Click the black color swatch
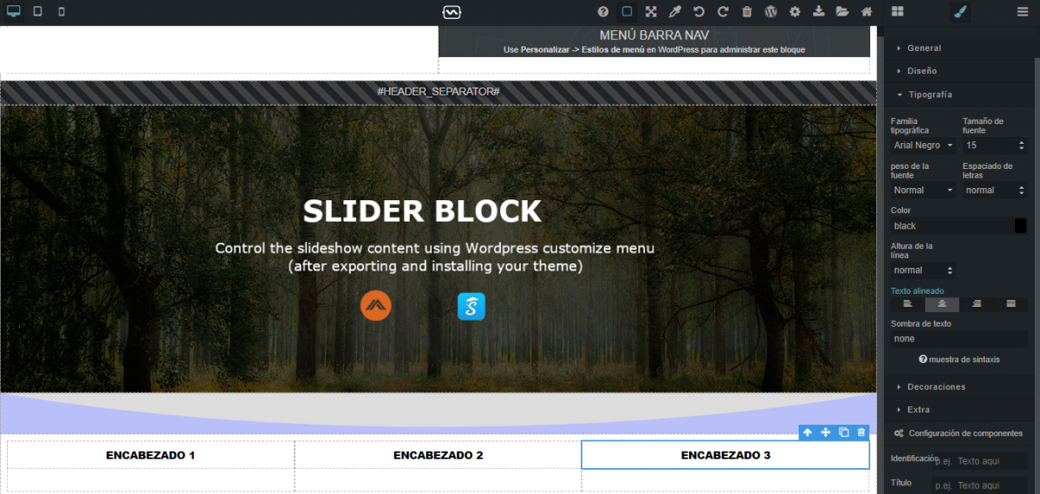Screen dimensions: 1040x494 point(1021,226)
